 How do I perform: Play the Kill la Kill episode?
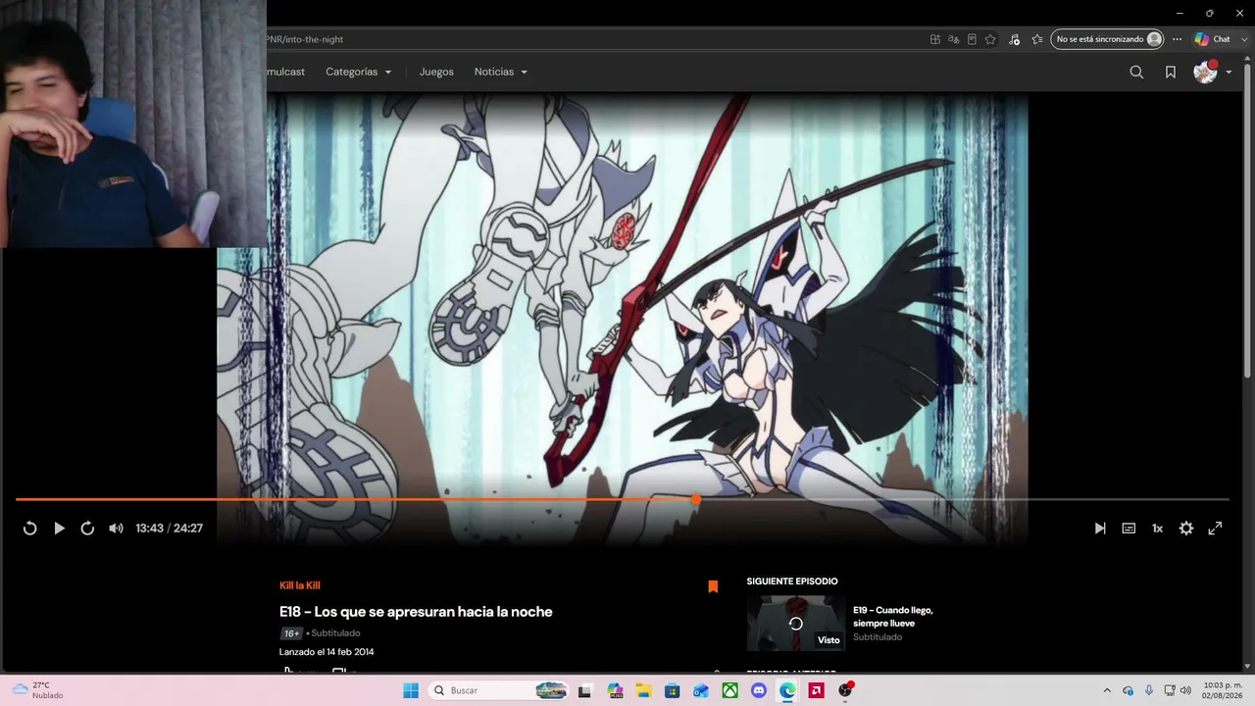pos(59,529)
